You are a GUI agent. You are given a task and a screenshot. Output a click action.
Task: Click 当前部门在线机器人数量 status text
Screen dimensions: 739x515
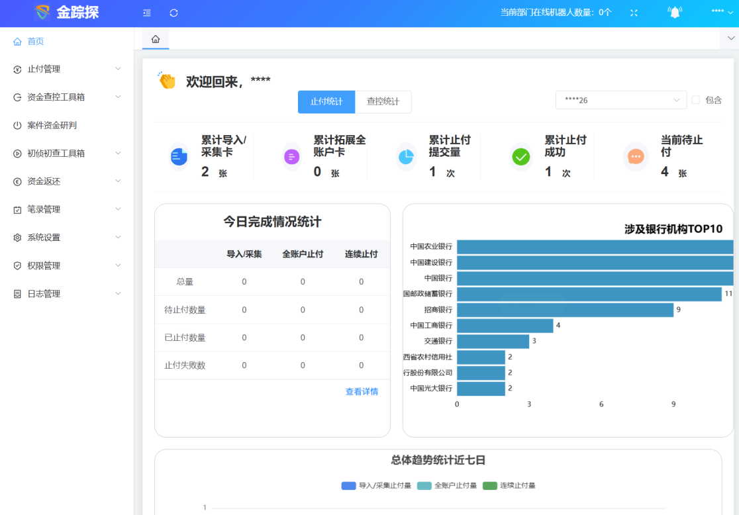[556, 13]
